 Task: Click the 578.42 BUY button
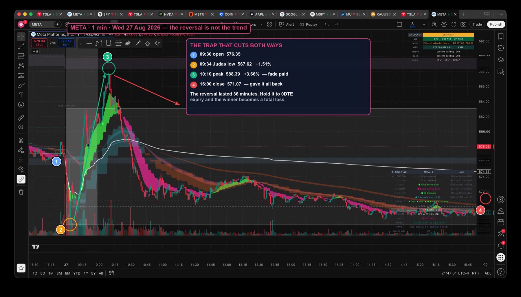click(66, 43)
